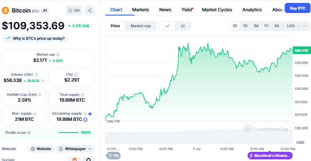Click the 21M BTC max supply value
311x161 pixels.
click(x=24, y=119)
